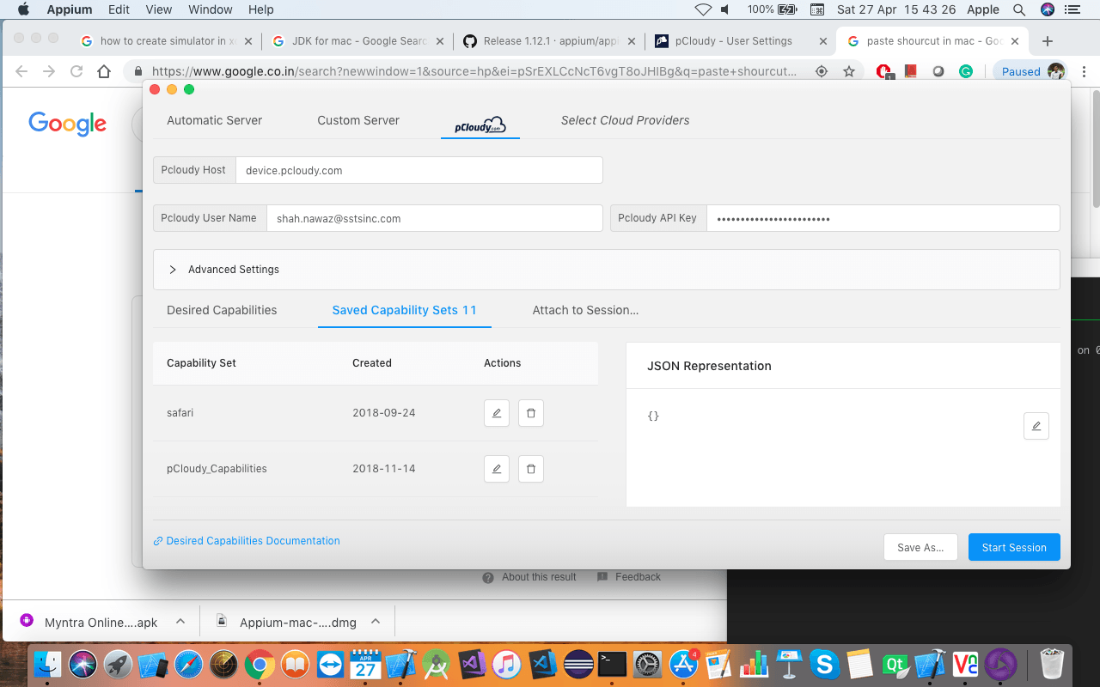1100x687 pixels.
Task: Select pCloudy_Capabilities row name
Action: tap(217, 469)
